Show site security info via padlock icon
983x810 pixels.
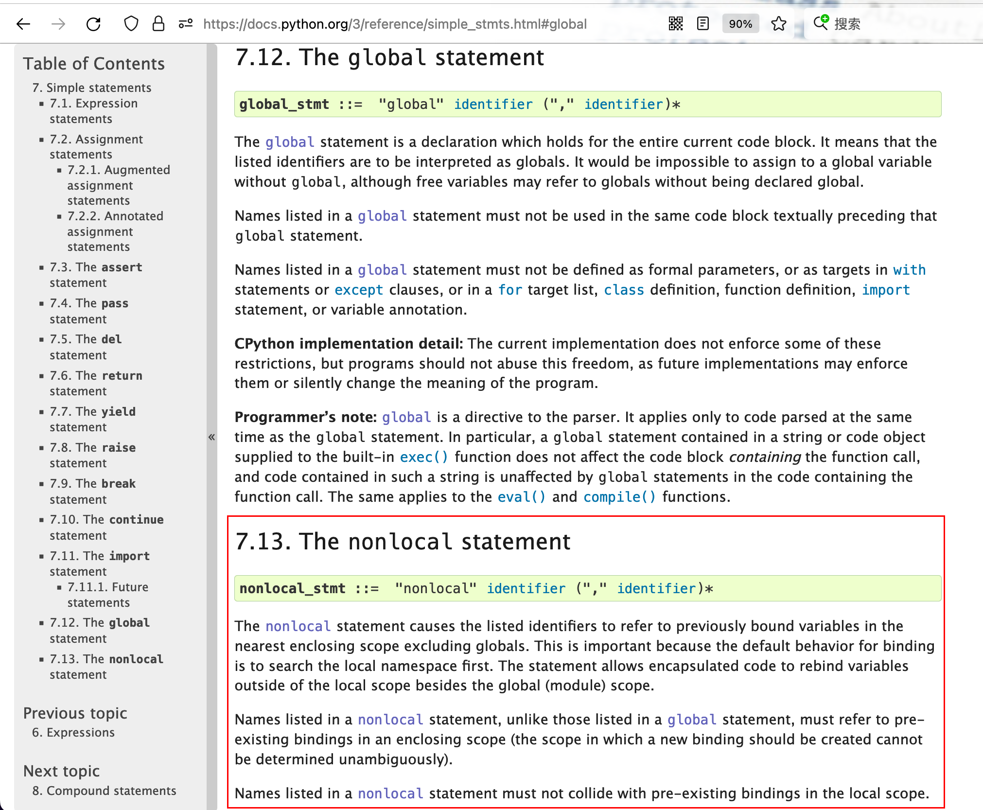tap(158, 24)
